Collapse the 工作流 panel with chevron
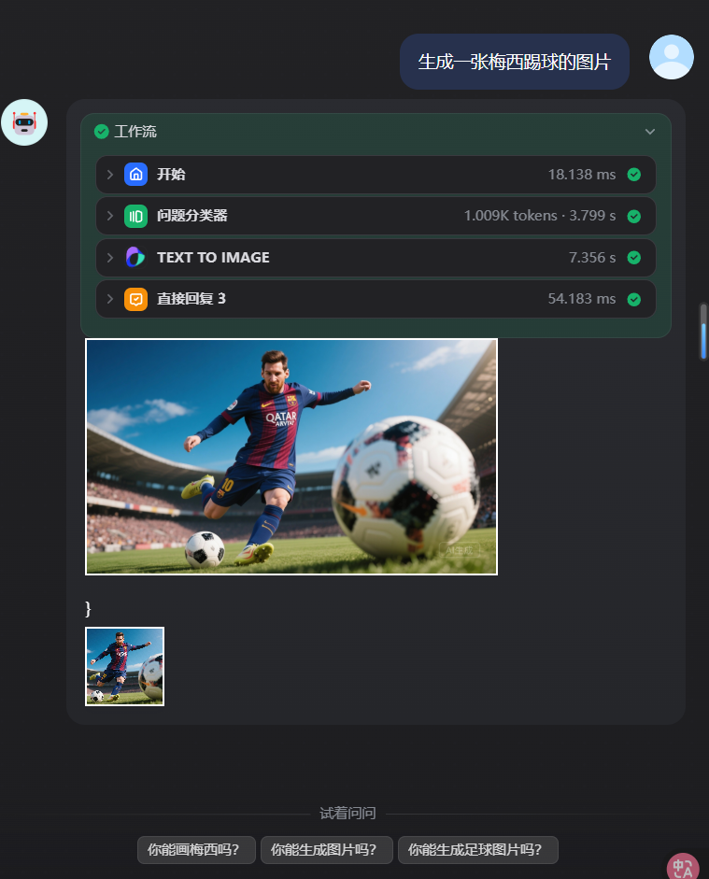The image size is (709, 879). (650, 132)
